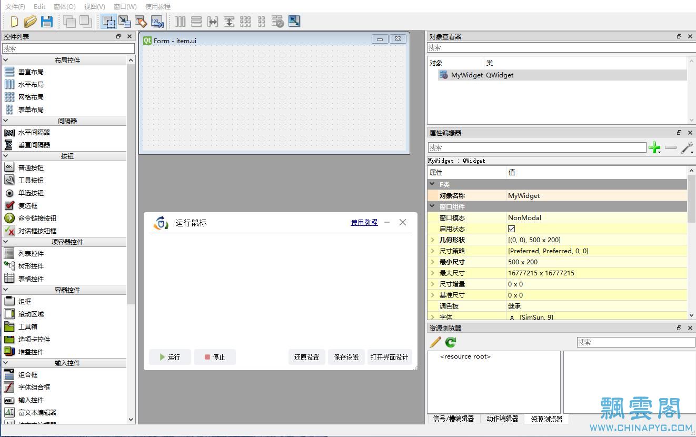The height and width of the screenshot is (437, 696).
Task: Collapse the 窗口组件 property group
Action: tap(433, 206)
